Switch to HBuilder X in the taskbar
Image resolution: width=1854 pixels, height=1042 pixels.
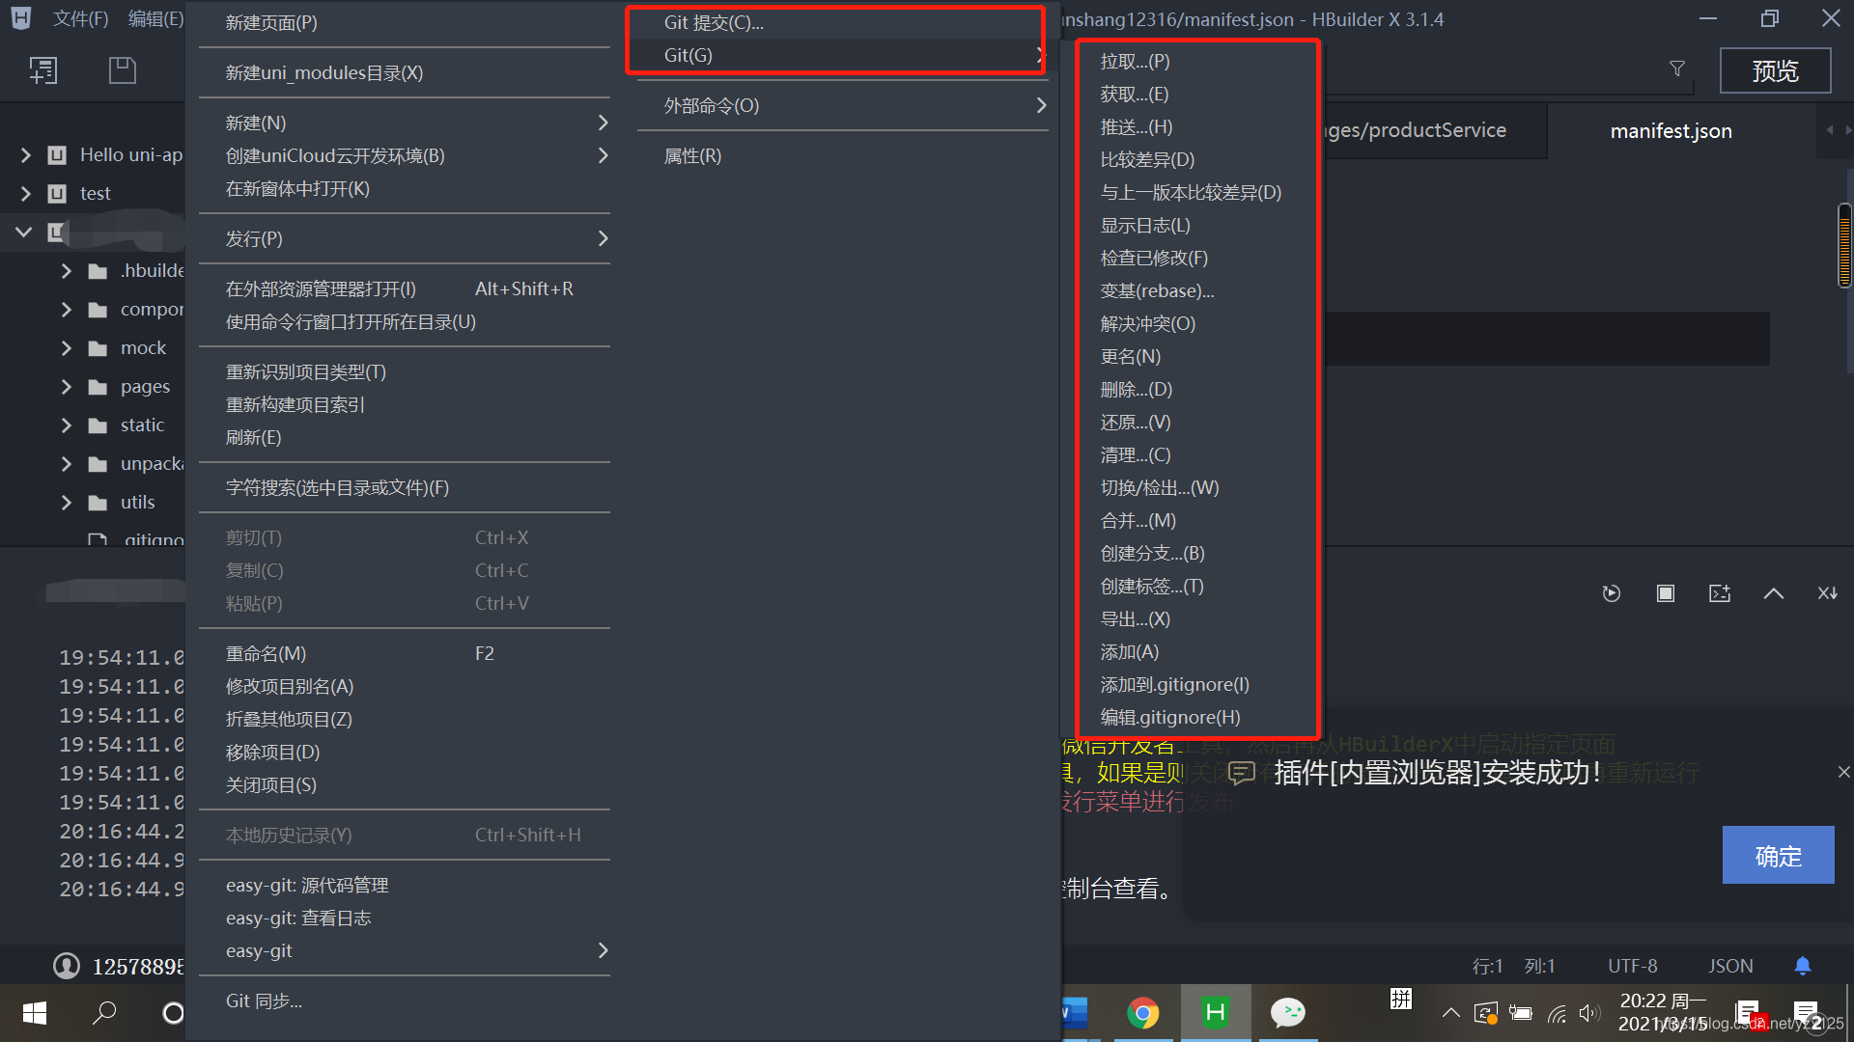1216,1013
